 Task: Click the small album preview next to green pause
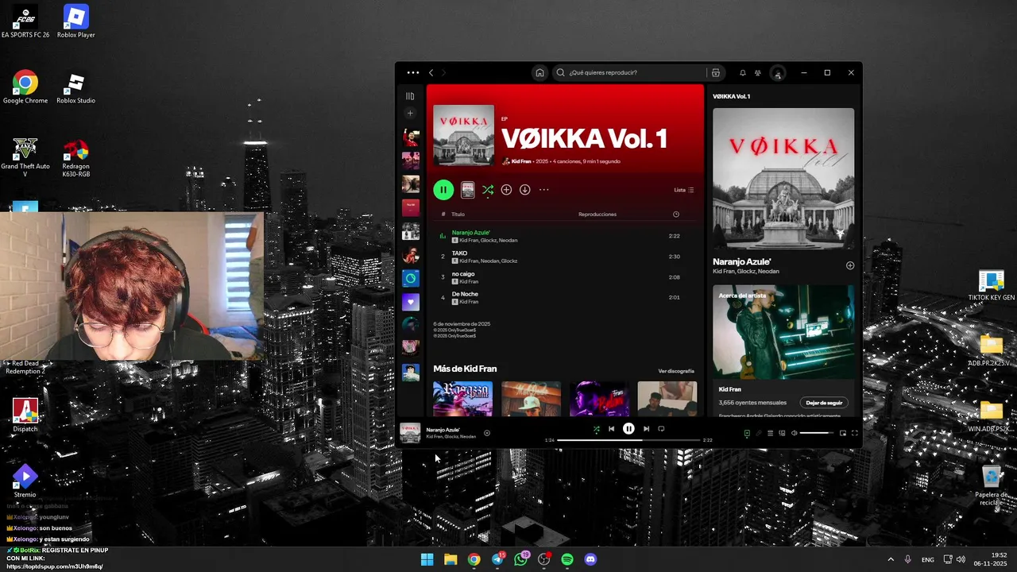(x=468, y=190)
